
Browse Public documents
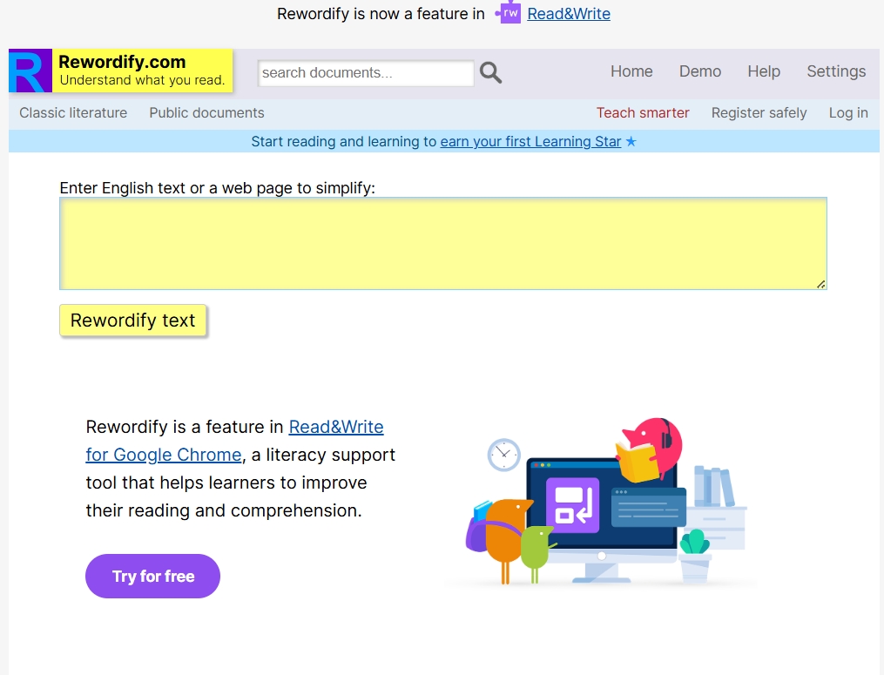[x=206, y=112]
